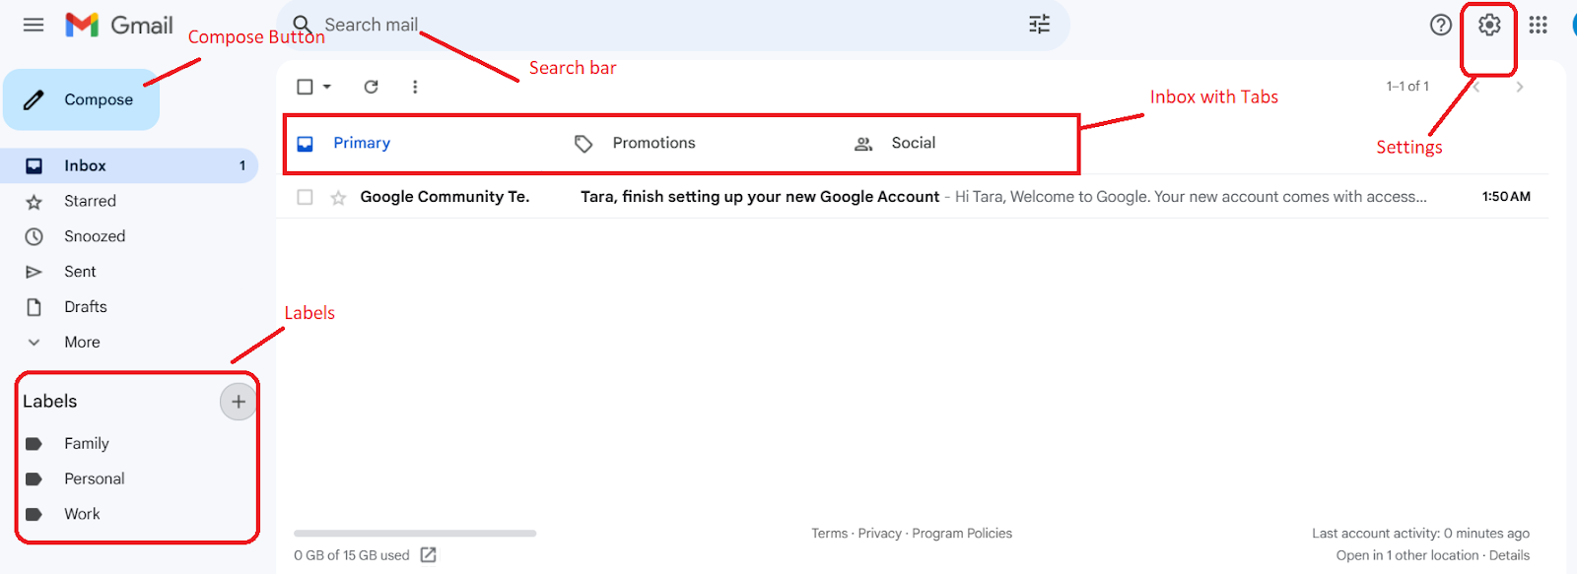Click the 1:50 AM email timestamp
The width and height of the screenshot is (1577, 574).
click(1506, 197)
